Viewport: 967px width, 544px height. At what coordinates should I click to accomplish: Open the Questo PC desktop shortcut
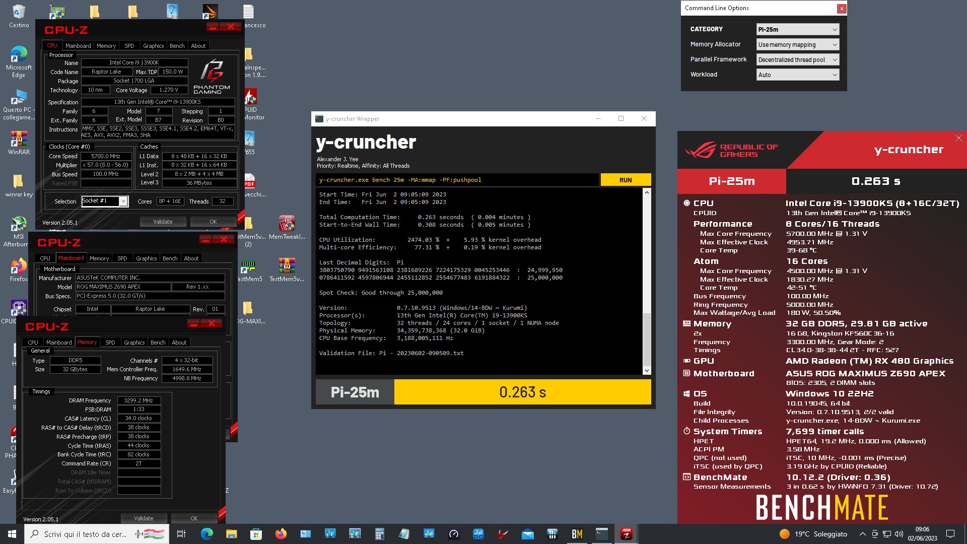19,105
